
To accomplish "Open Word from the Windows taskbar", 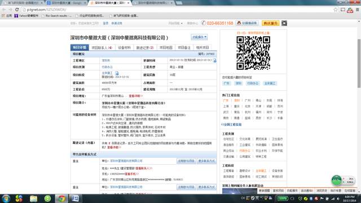I will 75,198.
